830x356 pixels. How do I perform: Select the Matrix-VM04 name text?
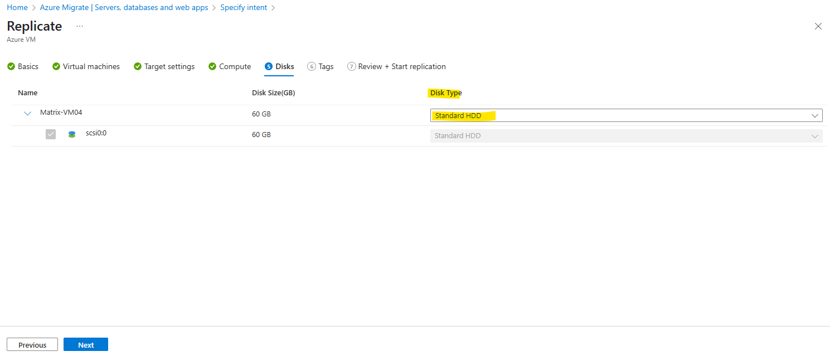pyautogui.click(x=61, y=113)
